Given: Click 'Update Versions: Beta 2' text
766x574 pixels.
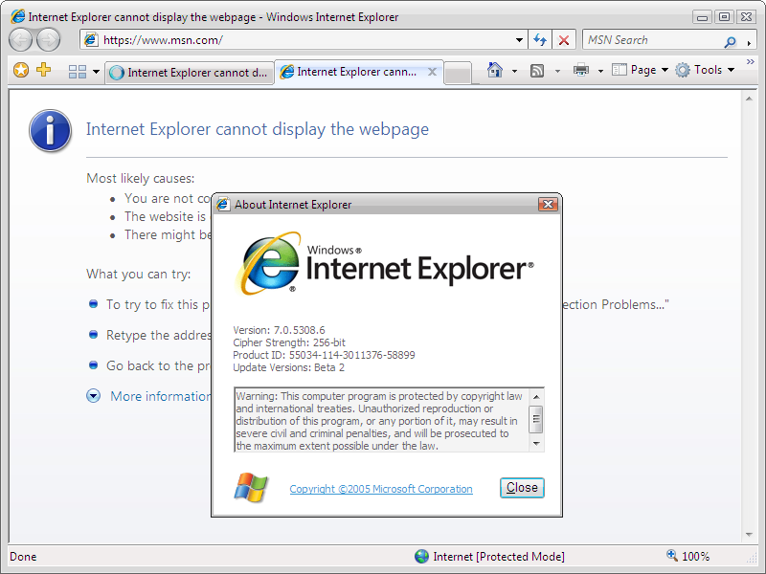Looking at the screenshot, I should point(289,367).
